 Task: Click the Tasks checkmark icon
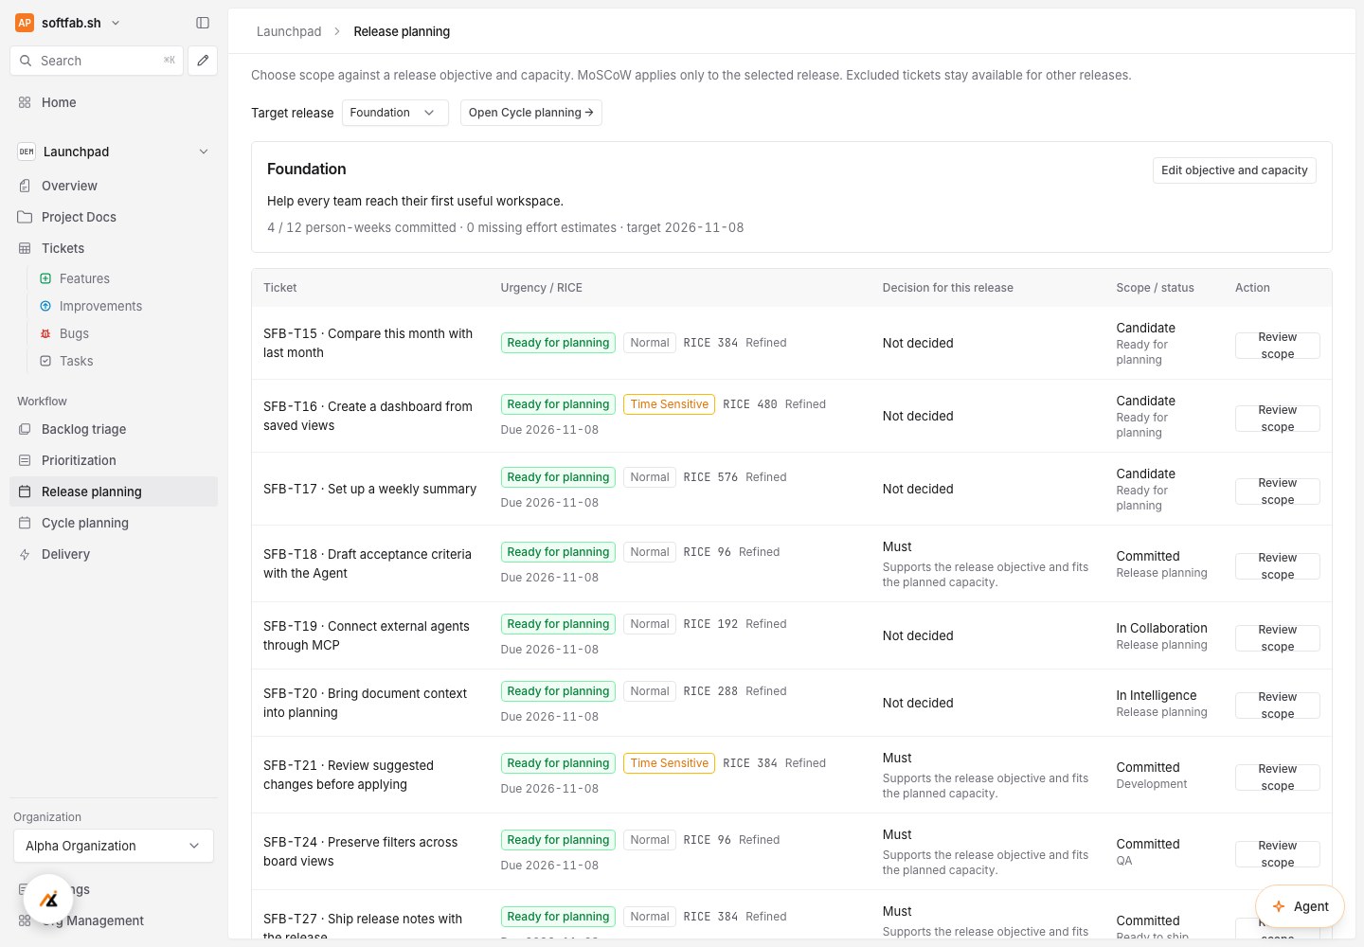(x=45, y=361)
